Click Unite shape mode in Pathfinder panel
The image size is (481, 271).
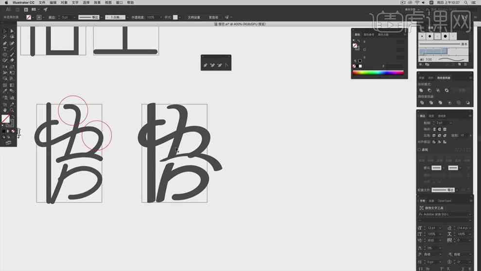point(421,90)
